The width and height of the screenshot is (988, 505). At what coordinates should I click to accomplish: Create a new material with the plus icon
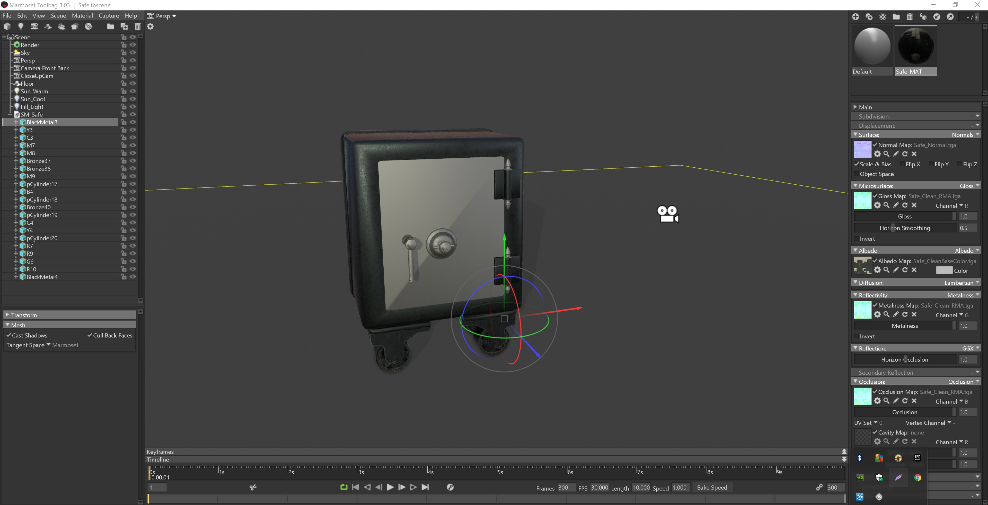855,17
